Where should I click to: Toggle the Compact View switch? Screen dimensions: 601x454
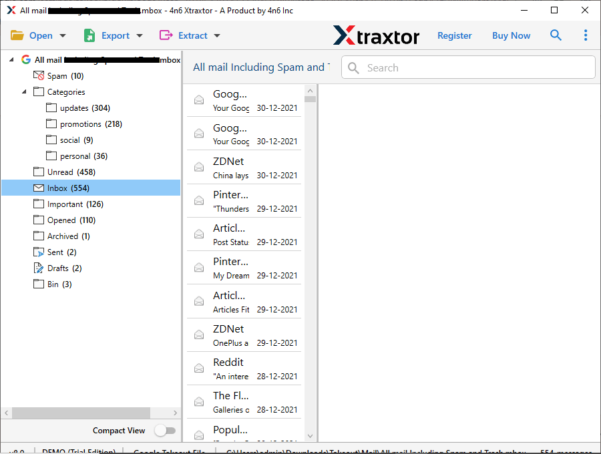point(166,431)
